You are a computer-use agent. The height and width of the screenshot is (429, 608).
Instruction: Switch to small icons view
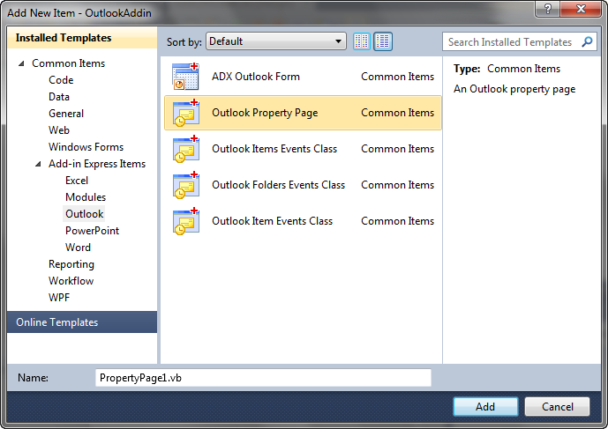tap(362, 41)
